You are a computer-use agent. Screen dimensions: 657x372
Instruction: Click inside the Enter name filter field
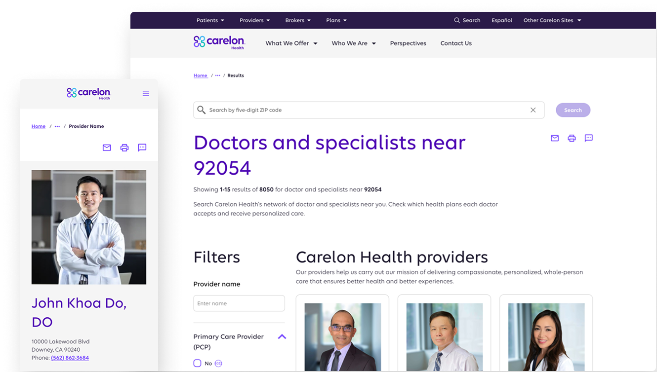(x=239, y=303)
